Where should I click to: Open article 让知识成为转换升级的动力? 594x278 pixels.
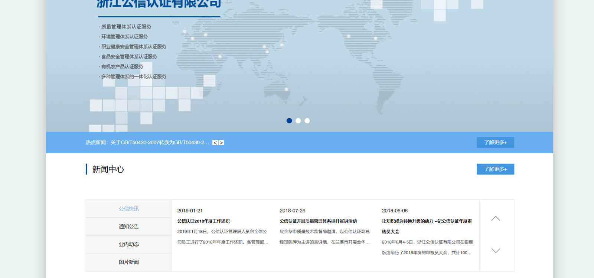pos(427,221)
